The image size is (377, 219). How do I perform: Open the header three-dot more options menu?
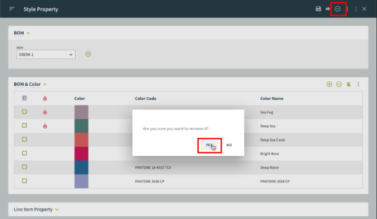coord(347,9)
